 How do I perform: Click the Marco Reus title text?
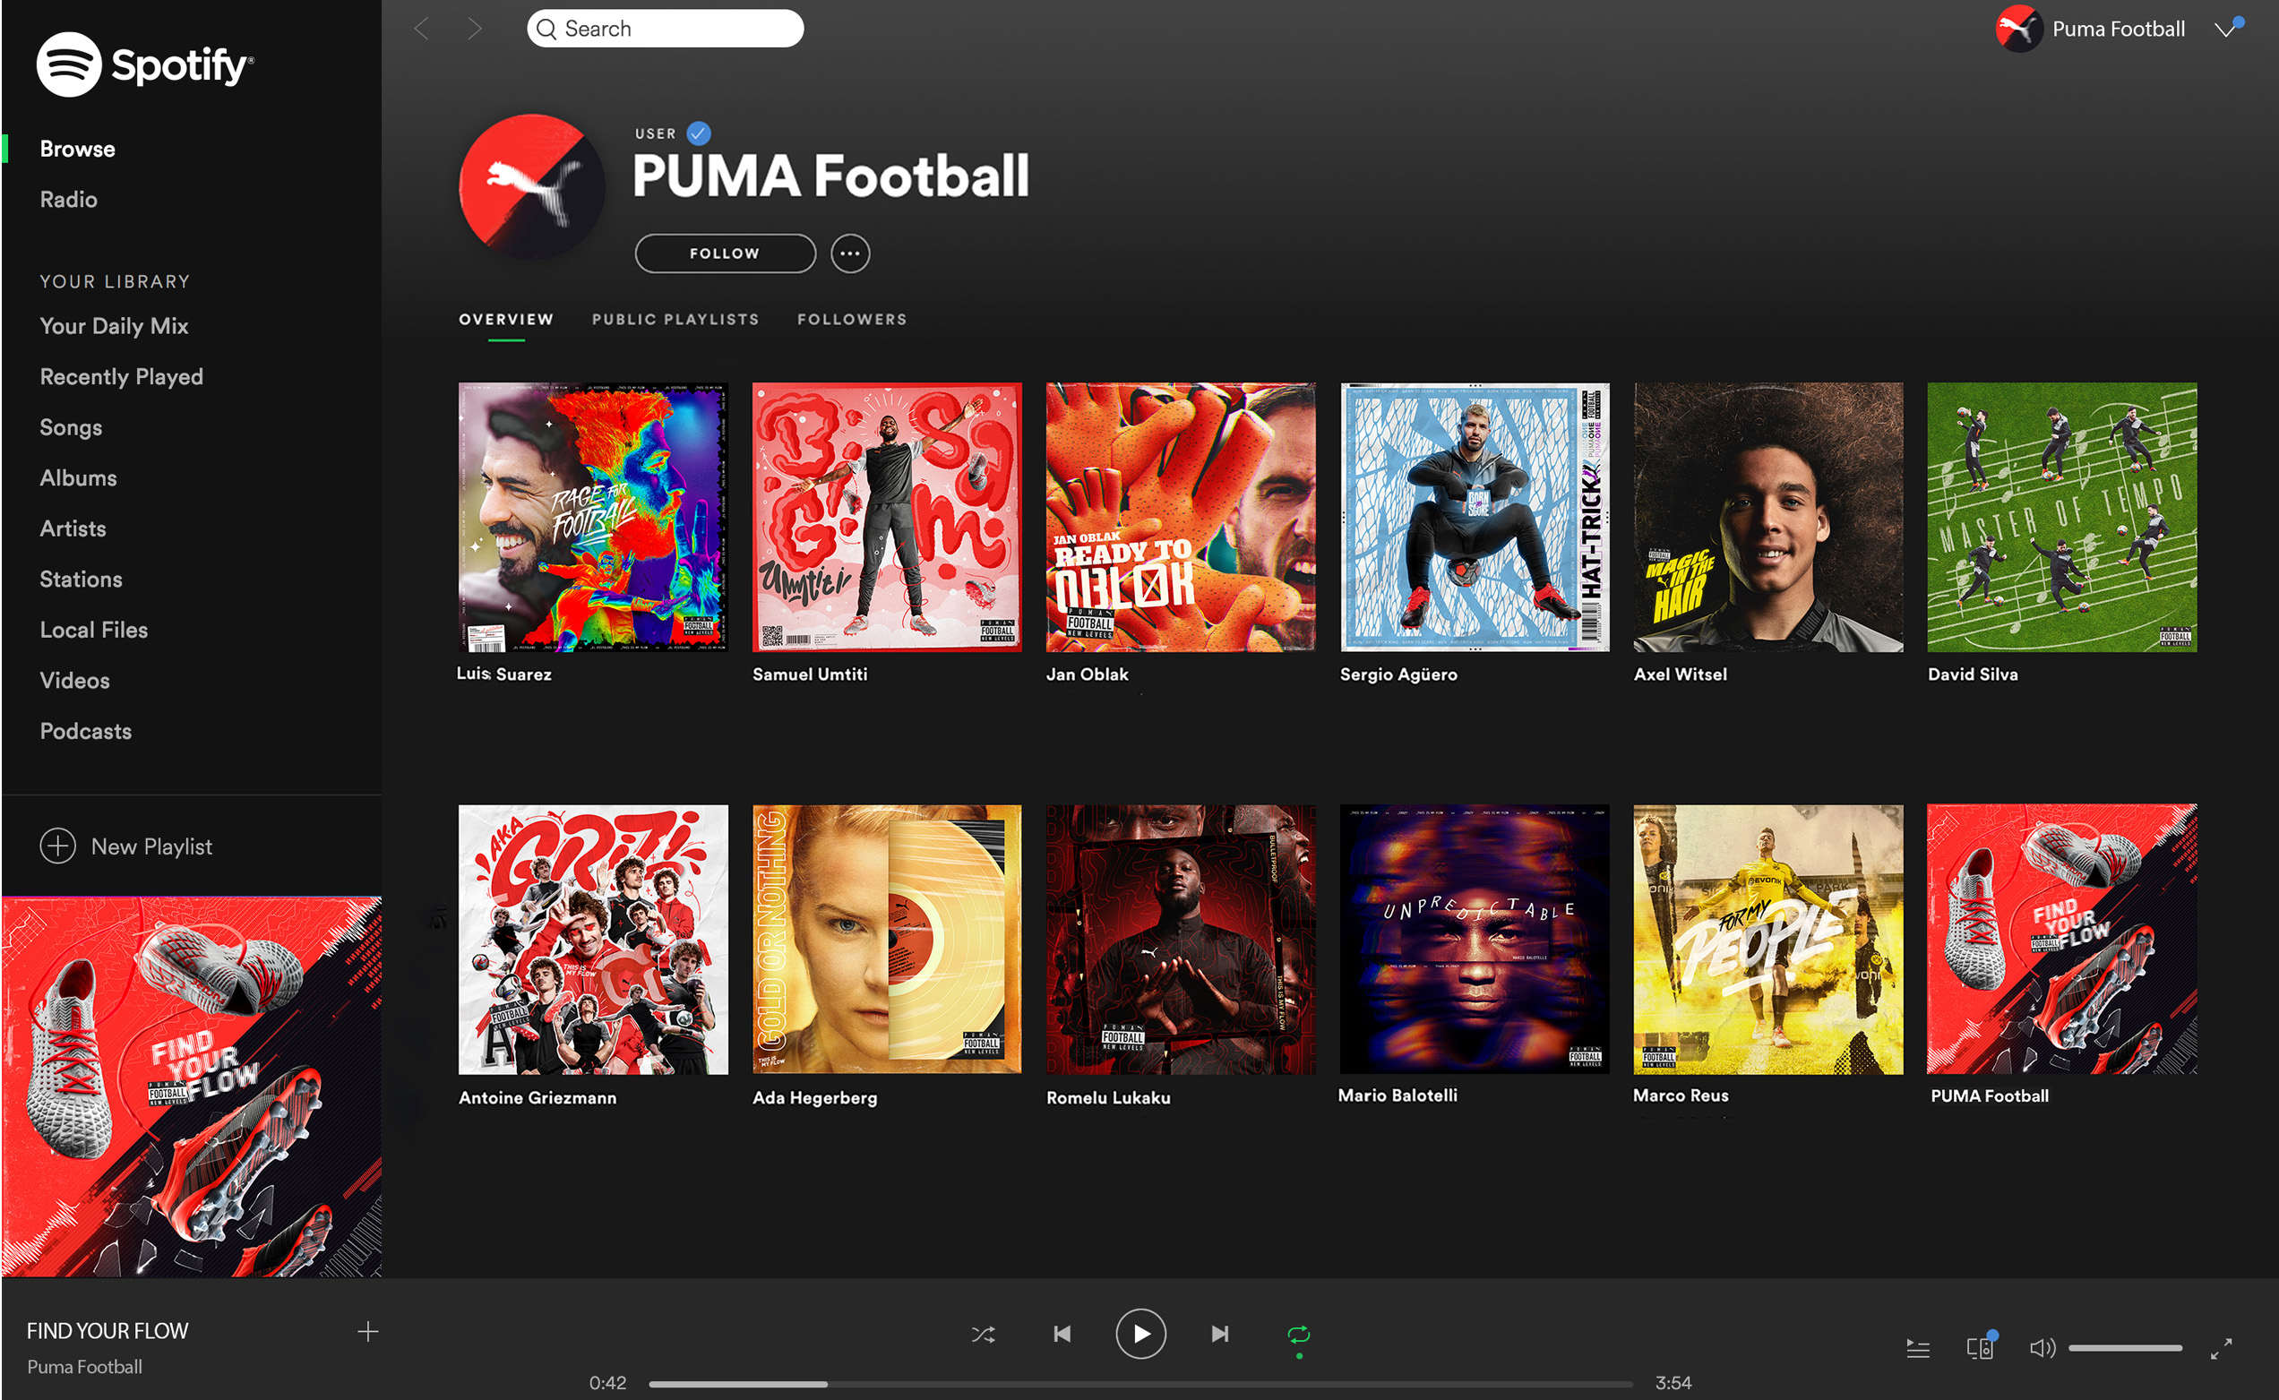pyautogui.click(x=1680, y=1095)
